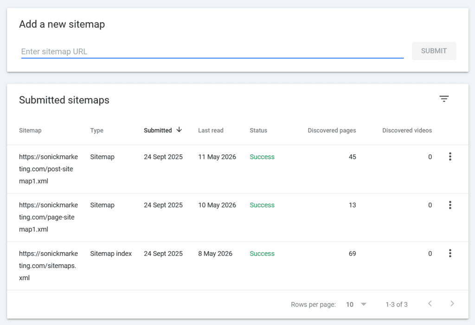Sort by the Submitted column header
The width and height of the screenshot is (475, 325).
tap(158, 131)
